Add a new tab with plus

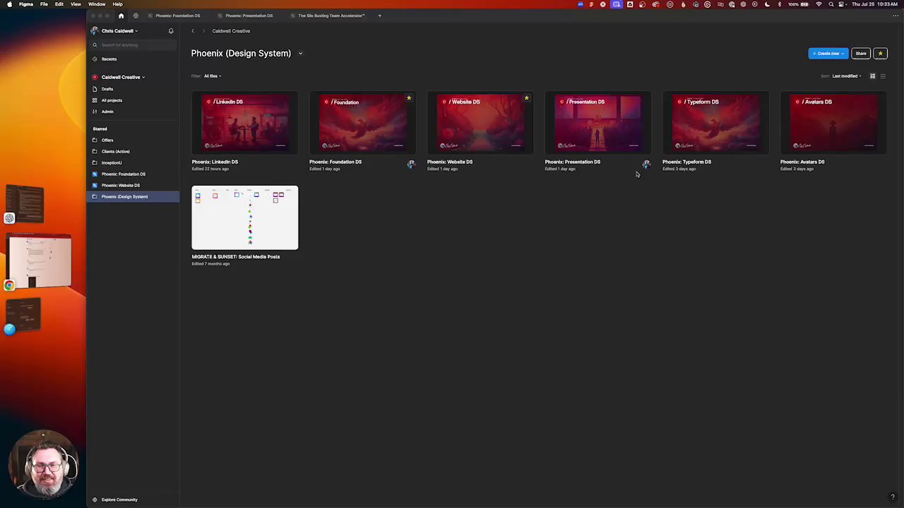379,16
